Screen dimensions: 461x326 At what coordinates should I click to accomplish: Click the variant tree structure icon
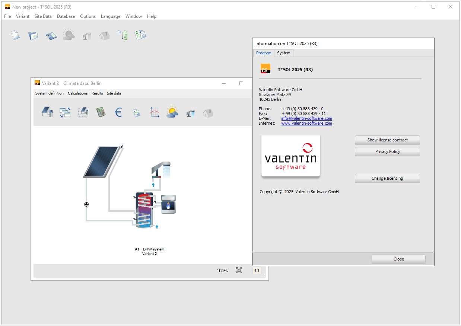point(123,35)
